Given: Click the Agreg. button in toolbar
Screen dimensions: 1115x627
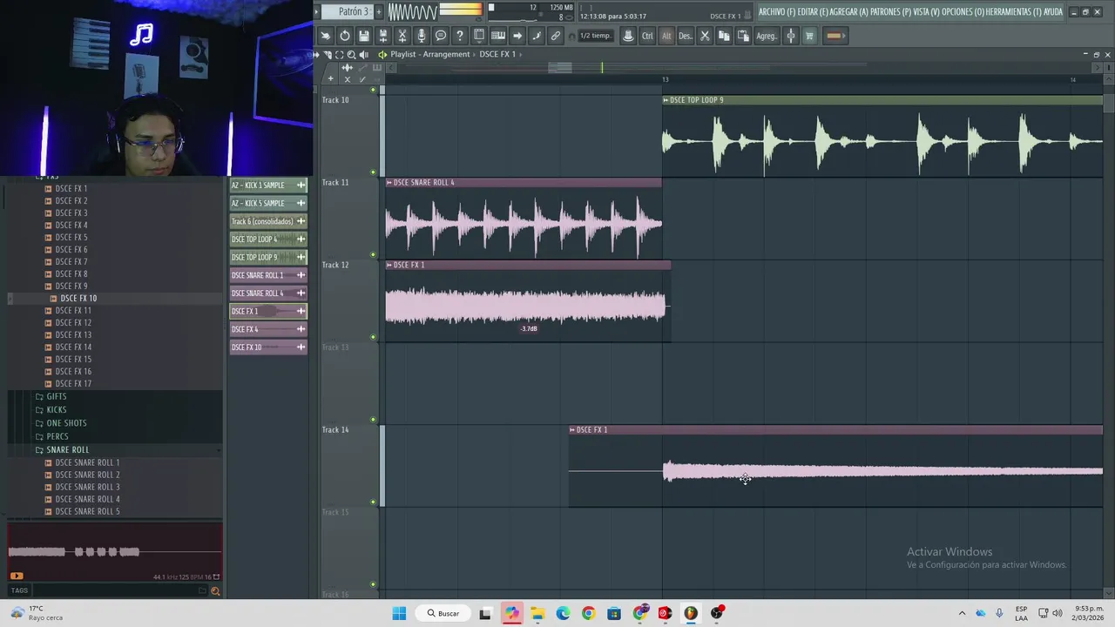Looking at the screenshot, I should (x=767, y=36).
